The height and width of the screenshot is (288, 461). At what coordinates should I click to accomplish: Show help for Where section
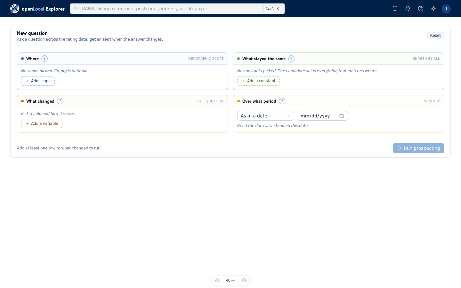pyautogui.click(x=44, y=59)
